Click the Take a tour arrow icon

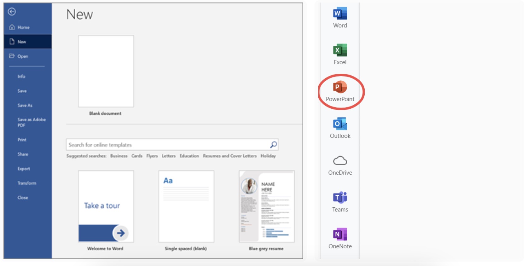click(x=121, y=233)
